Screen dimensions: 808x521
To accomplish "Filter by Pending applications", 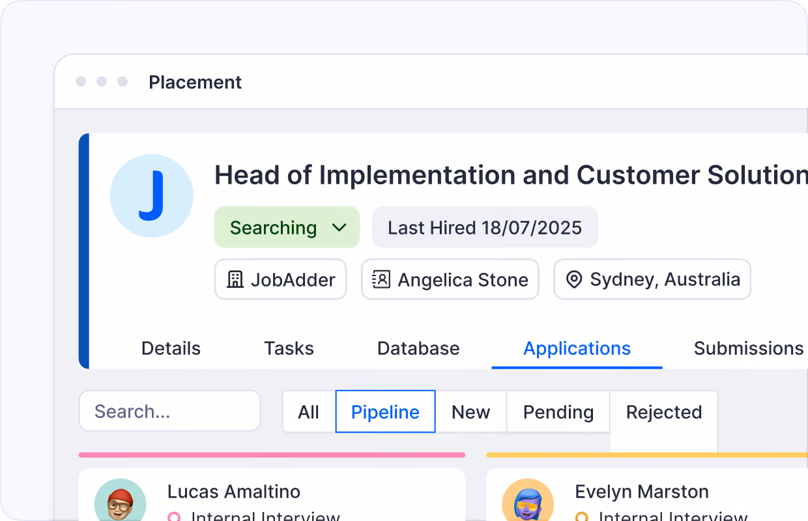I will [558, 412].
